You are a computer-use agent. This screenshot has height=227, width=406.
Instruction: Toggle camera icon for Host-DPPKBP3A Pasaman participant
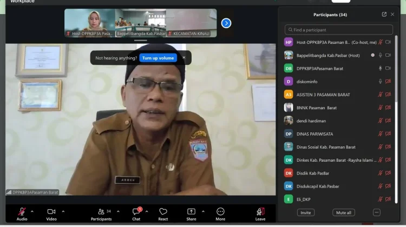pyautogui.click(x=388, y=42)
